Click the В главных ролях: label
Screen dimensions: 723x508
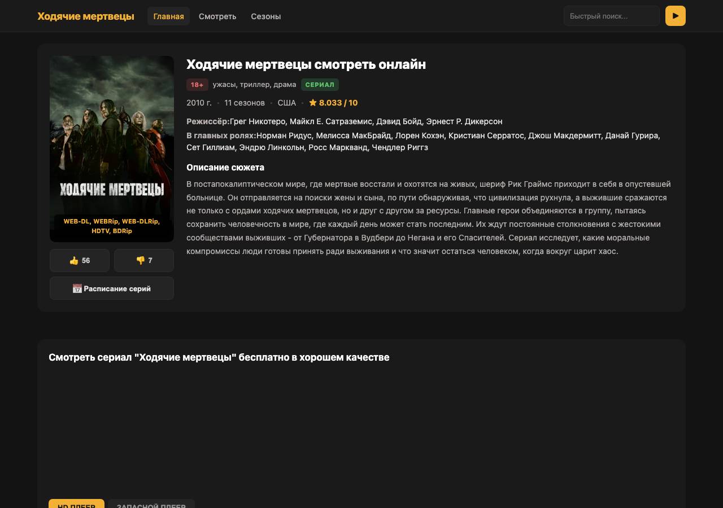point(221,135)
